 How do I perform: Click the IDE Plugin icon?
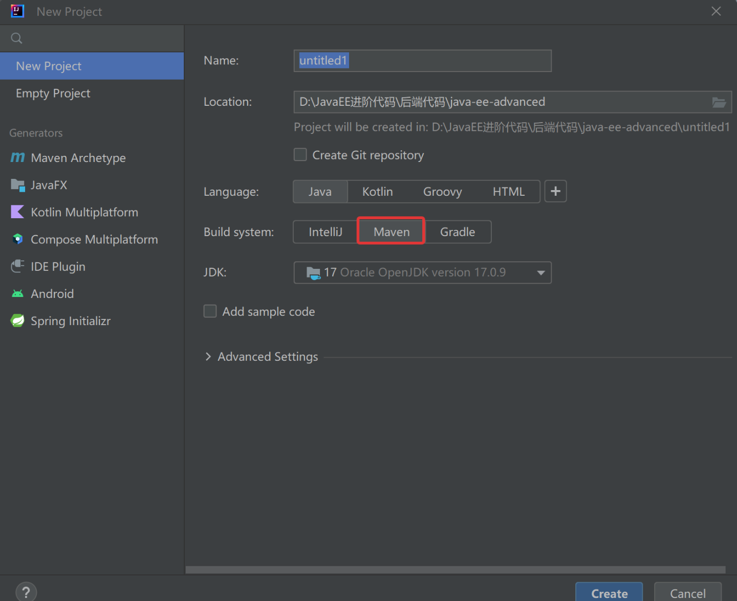[x=17, y=266]
